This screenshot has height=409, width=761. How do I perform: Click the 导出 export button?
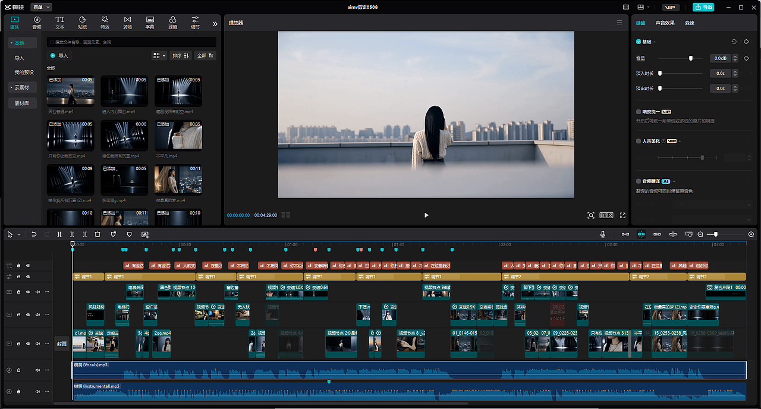point(703,7)
